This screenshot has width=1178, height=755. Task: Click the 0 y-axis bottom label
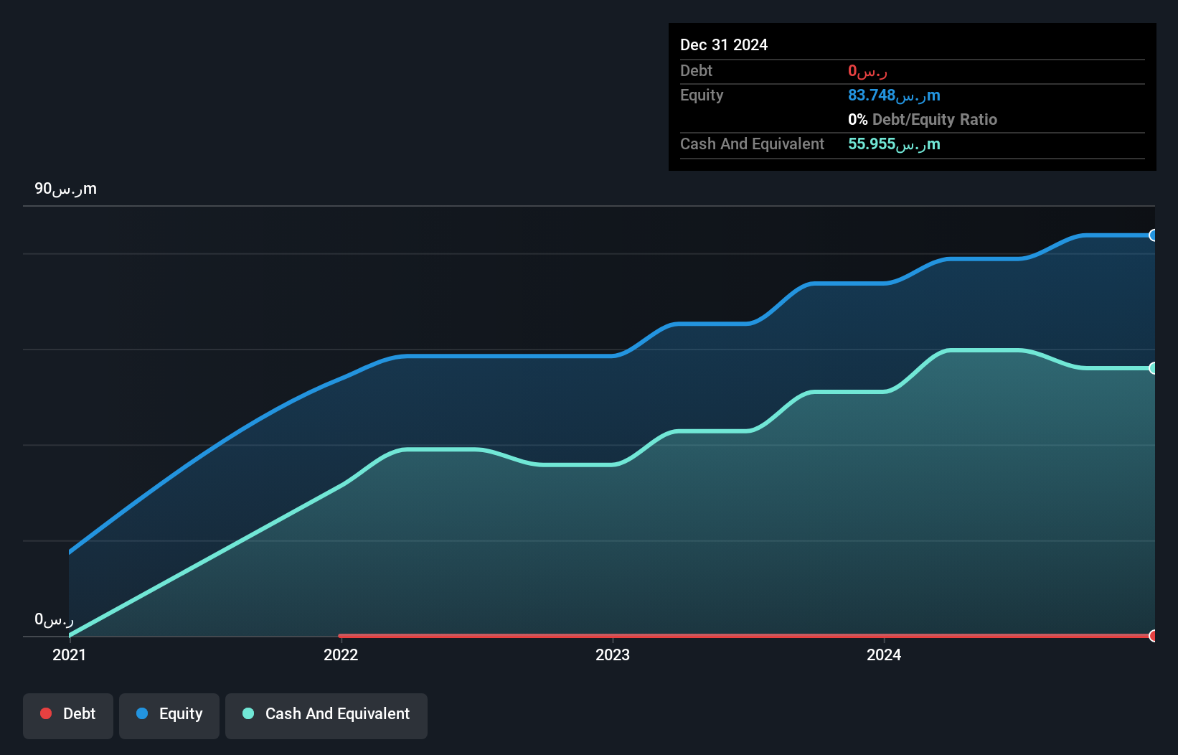(54, 619)
